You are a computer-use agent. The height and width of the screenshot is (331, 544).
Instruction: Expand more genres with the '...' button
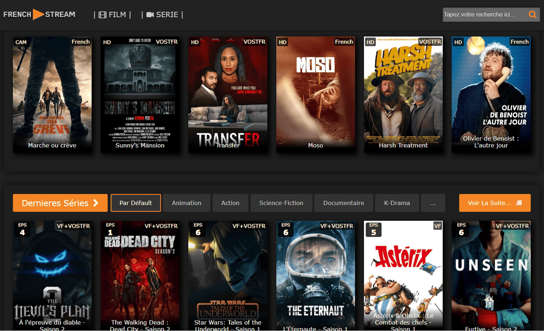pos(433,203)
